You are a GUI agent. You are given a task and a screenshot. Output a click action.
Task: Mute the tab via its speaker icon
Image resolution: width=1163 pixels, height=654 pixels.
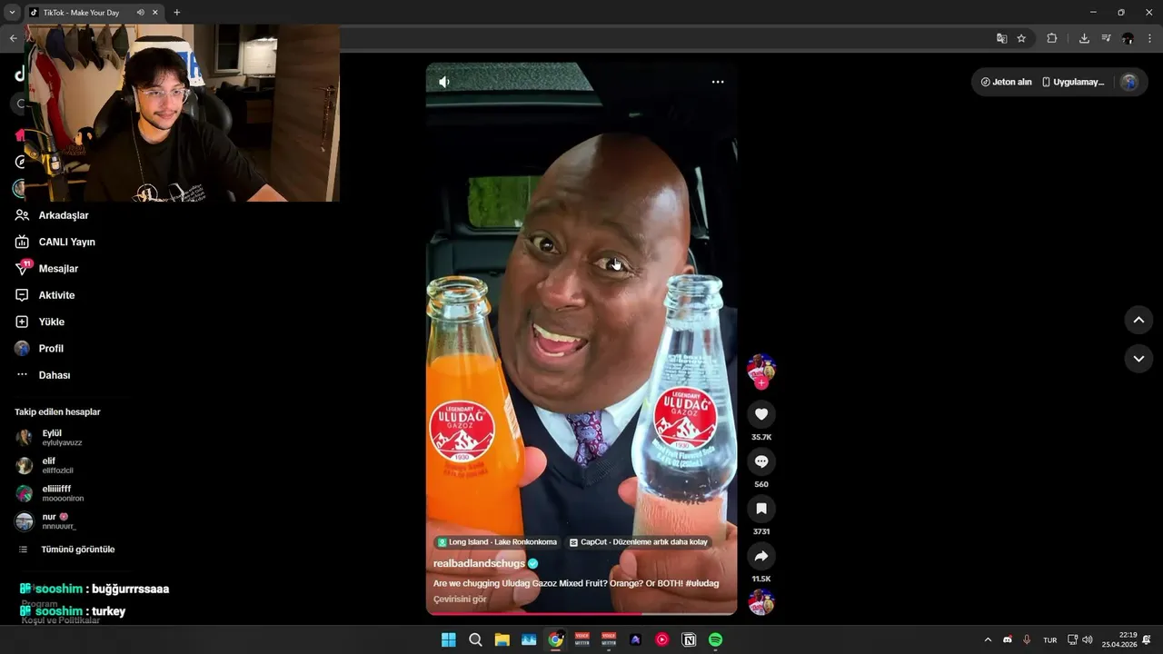[x=141, y=13]
